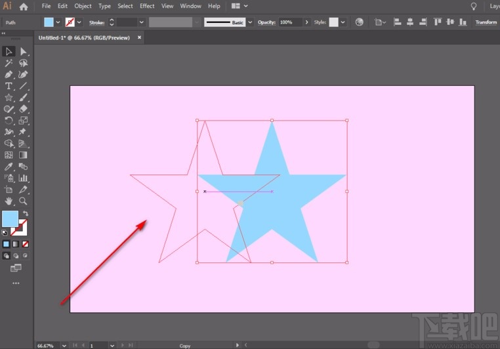This screenshot has height=349, width=500.
Task: Open the Transform panel link
Action: pos(486,22)
